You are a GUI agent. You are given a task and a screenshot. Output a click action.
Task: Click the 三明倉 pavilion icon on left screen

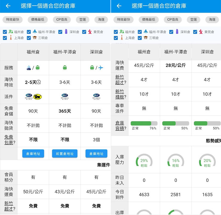[x=35, y=38]
